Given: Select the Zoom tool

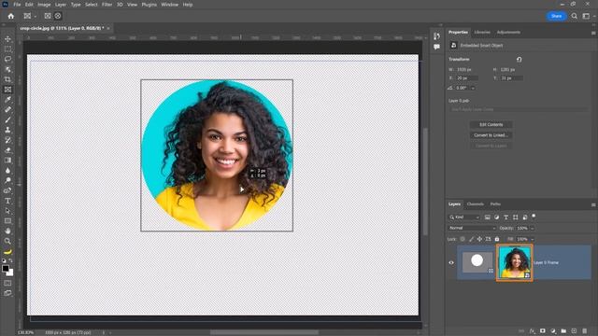Looking at the screenshot, I should (7, 241).
